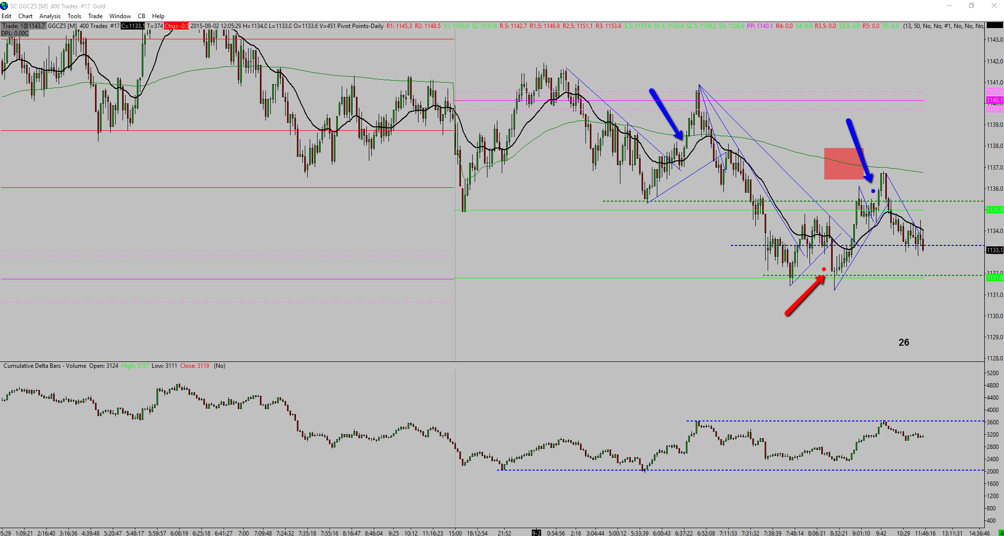The image size is (1004, 536).
Task: Click the green 1135.0 price tag on scale
Action: (994, 210)
